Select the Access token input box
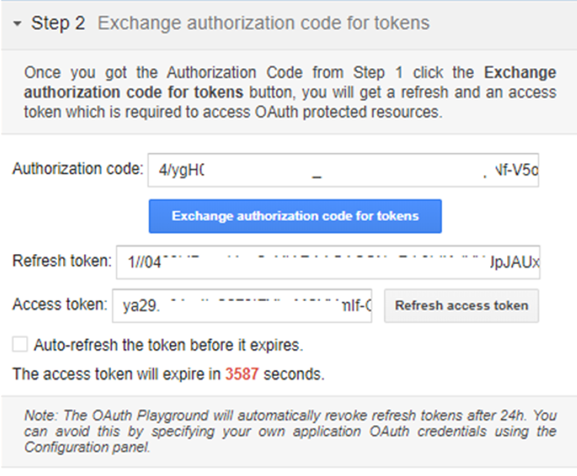577x476 pixels. (242, 305)
